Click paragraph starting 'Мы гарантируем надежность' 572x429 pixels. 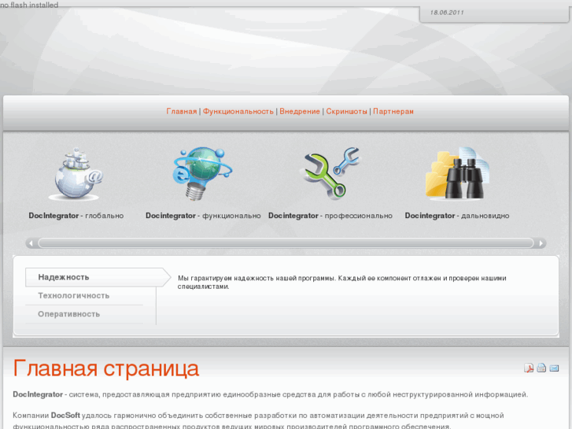tap(341, 283)
